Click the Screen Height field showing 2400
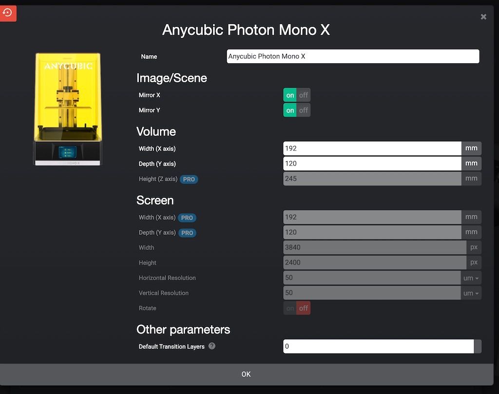The height and width of the screenshot is (394, 499). pos(375,263)
